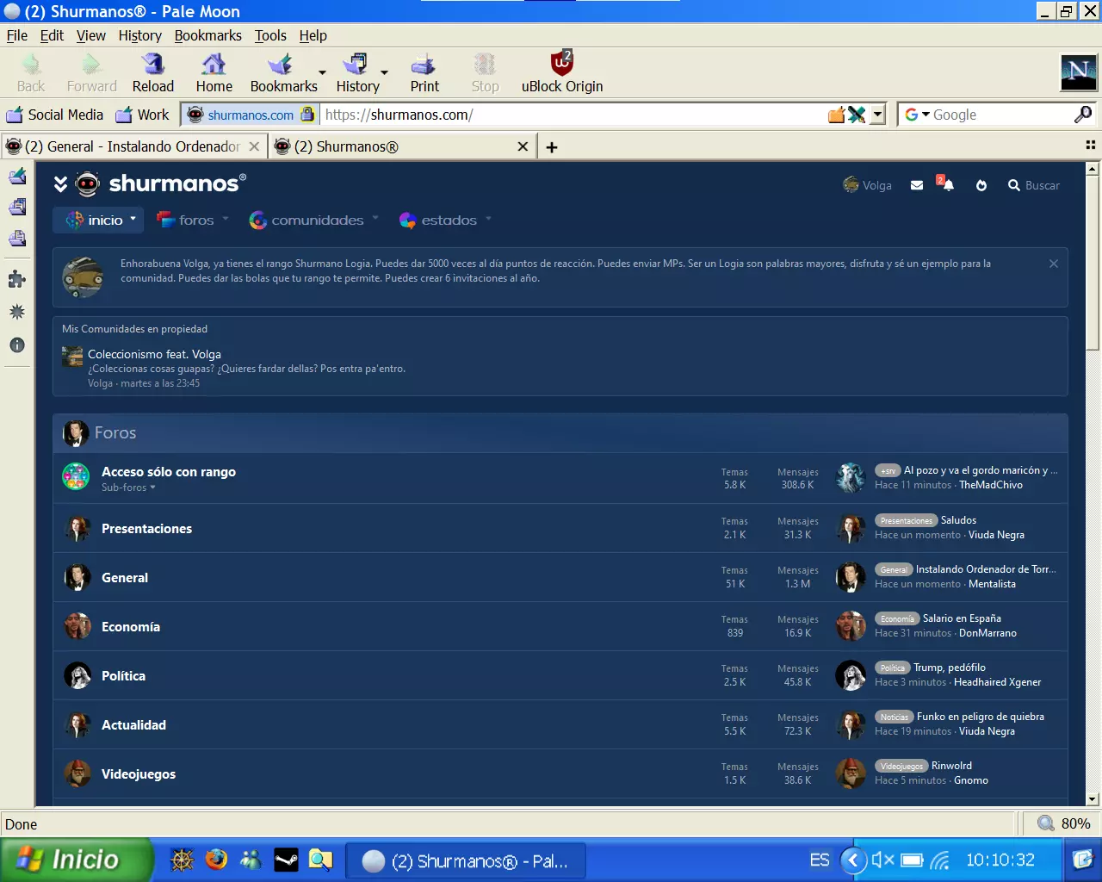Open the private messages envelope icon
This screenshot has width=1102, height=882.
coord(917,185)
